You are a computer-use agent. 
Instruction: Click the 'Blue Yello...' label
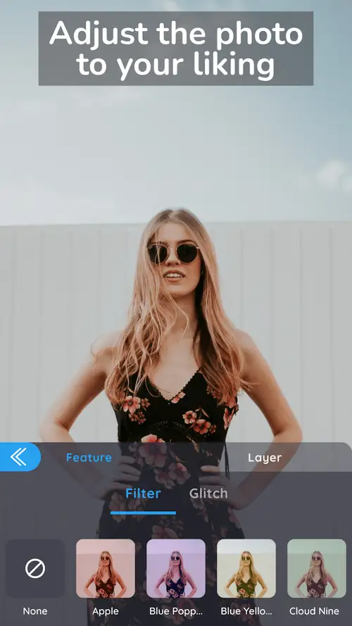click(246, 611)
